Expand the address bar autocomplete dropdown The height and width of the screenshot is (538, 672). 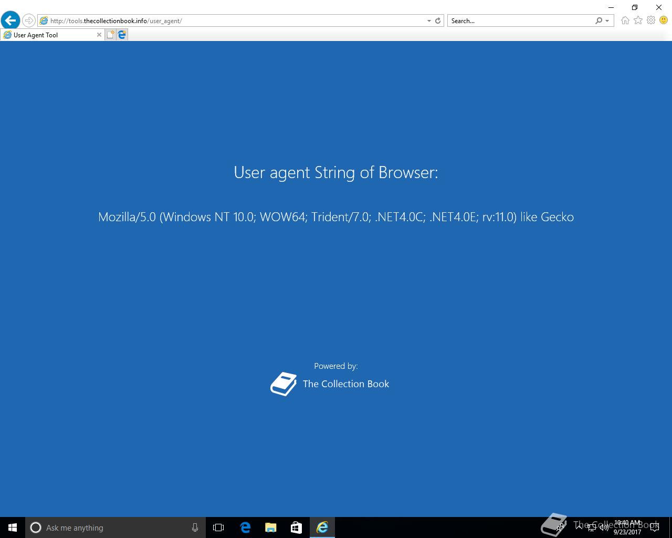coord(429,20)
